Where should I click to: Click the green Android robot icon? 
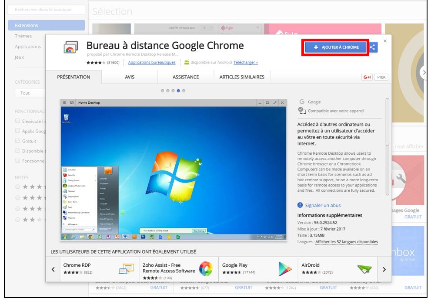coord(187,62)
